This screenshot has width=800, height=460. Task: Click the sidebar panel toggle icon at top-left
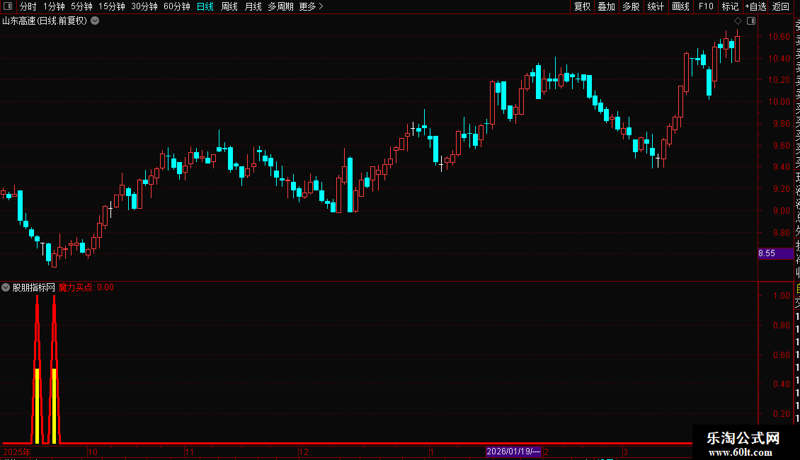click(8, 6)
